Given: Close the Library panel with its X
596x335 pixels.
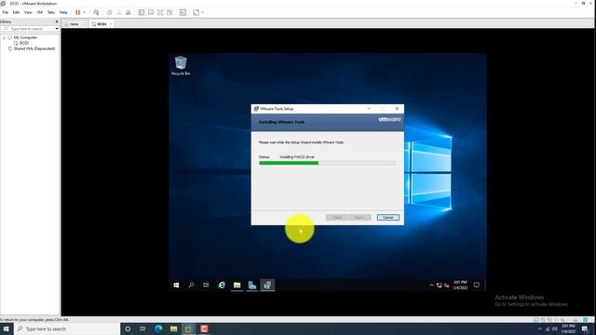Looking at the screenshot, I should 57,21.
